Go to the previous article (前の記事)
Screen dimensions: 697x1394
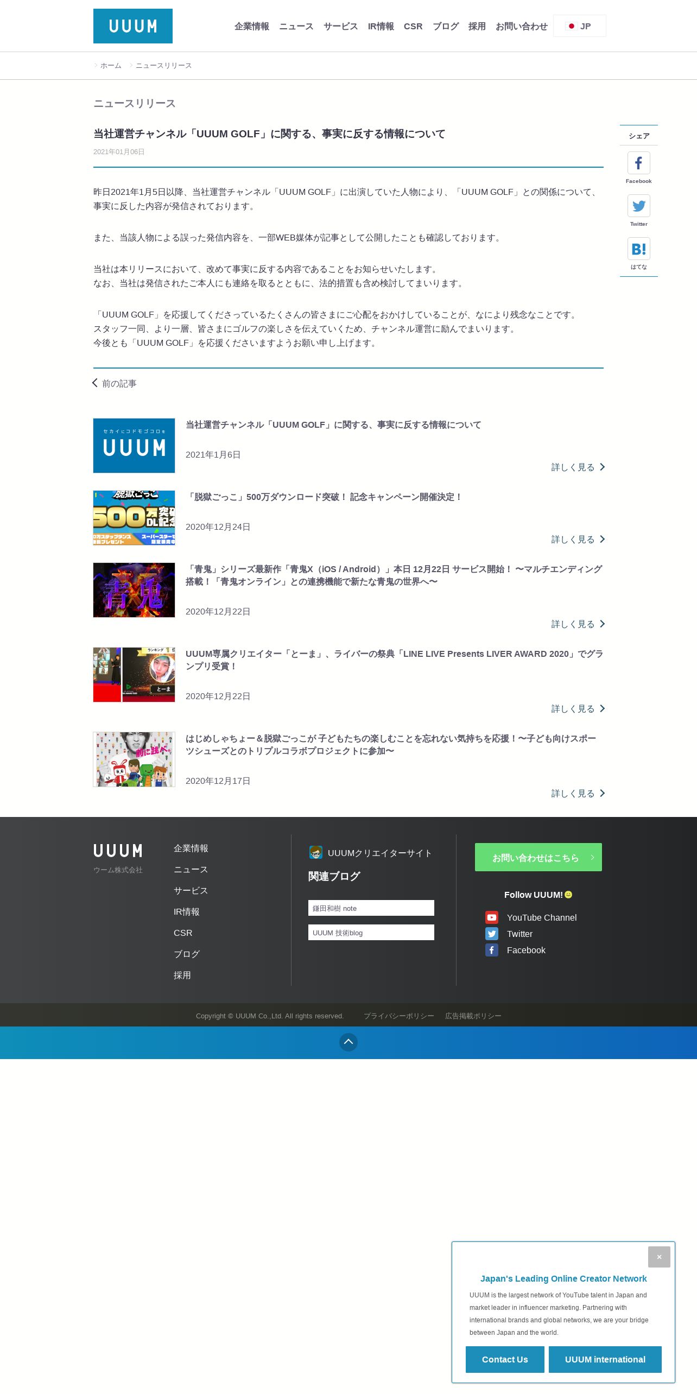[x=115, y=383]
